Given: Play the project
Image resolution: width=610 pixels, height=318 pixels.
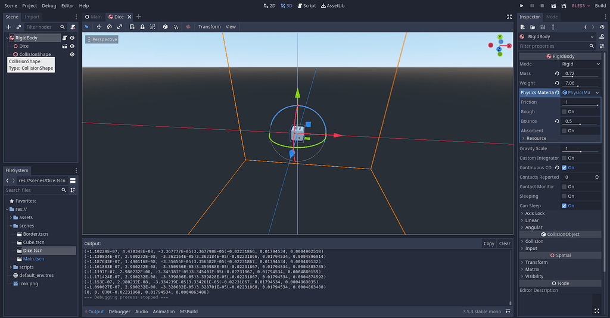Looking at the screenshot, I should coord(522,6).
